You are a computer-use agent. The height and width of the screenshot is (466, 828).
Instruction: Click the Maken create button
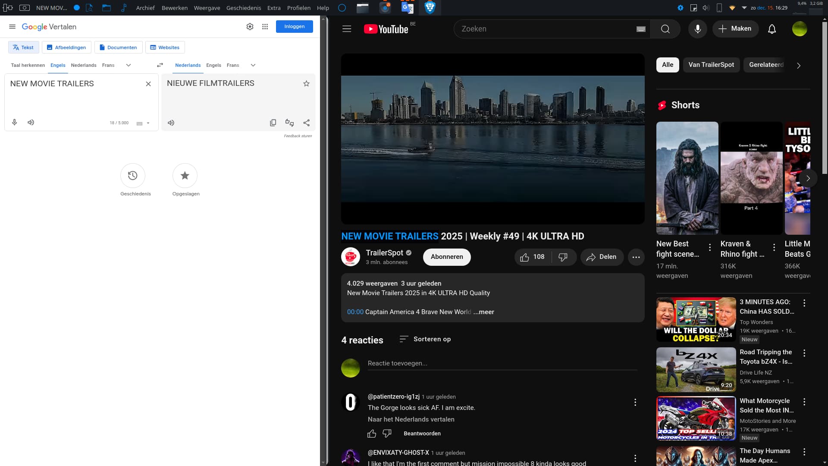coord(735,29)
